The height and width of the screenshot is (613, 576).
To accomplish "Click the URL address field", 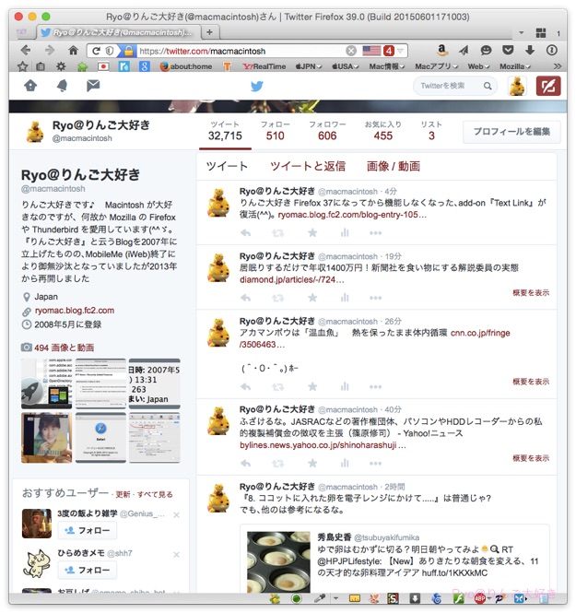I will click(x=241, y=51).
